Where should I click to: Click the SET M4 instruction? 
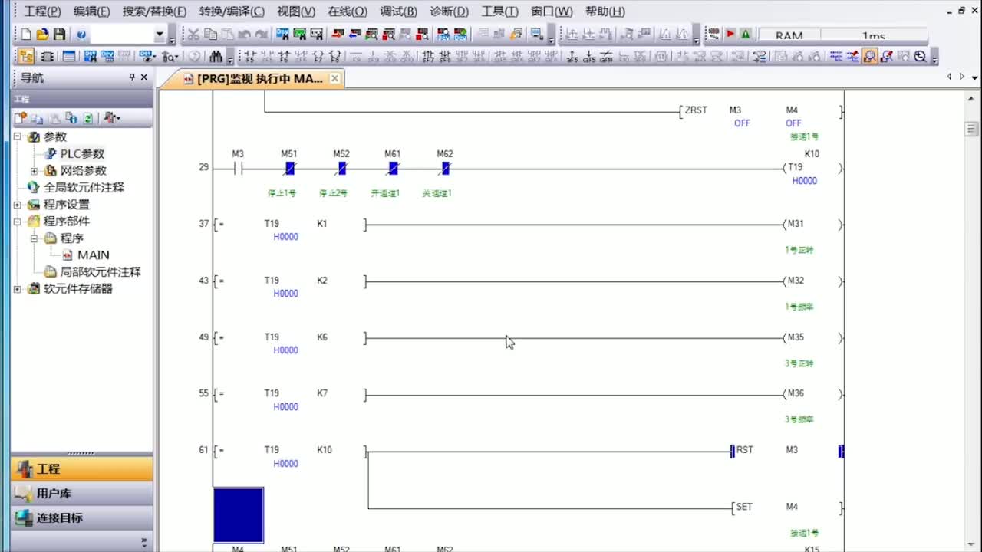(787, 508)
